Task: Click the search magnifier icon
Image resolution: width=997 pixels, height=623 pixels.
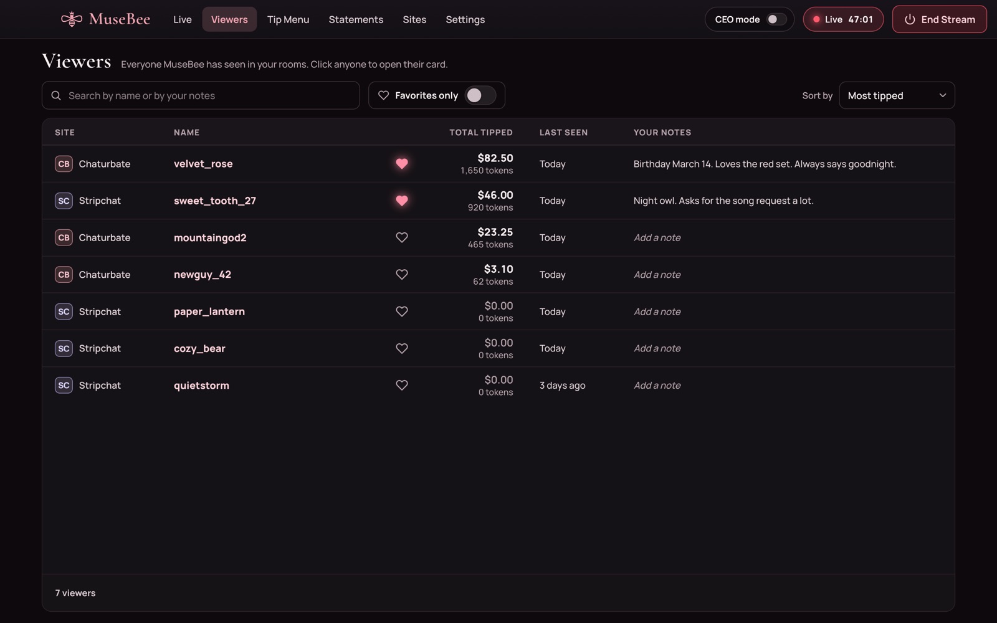Action: pyautogui.click(x=56, y=95)
